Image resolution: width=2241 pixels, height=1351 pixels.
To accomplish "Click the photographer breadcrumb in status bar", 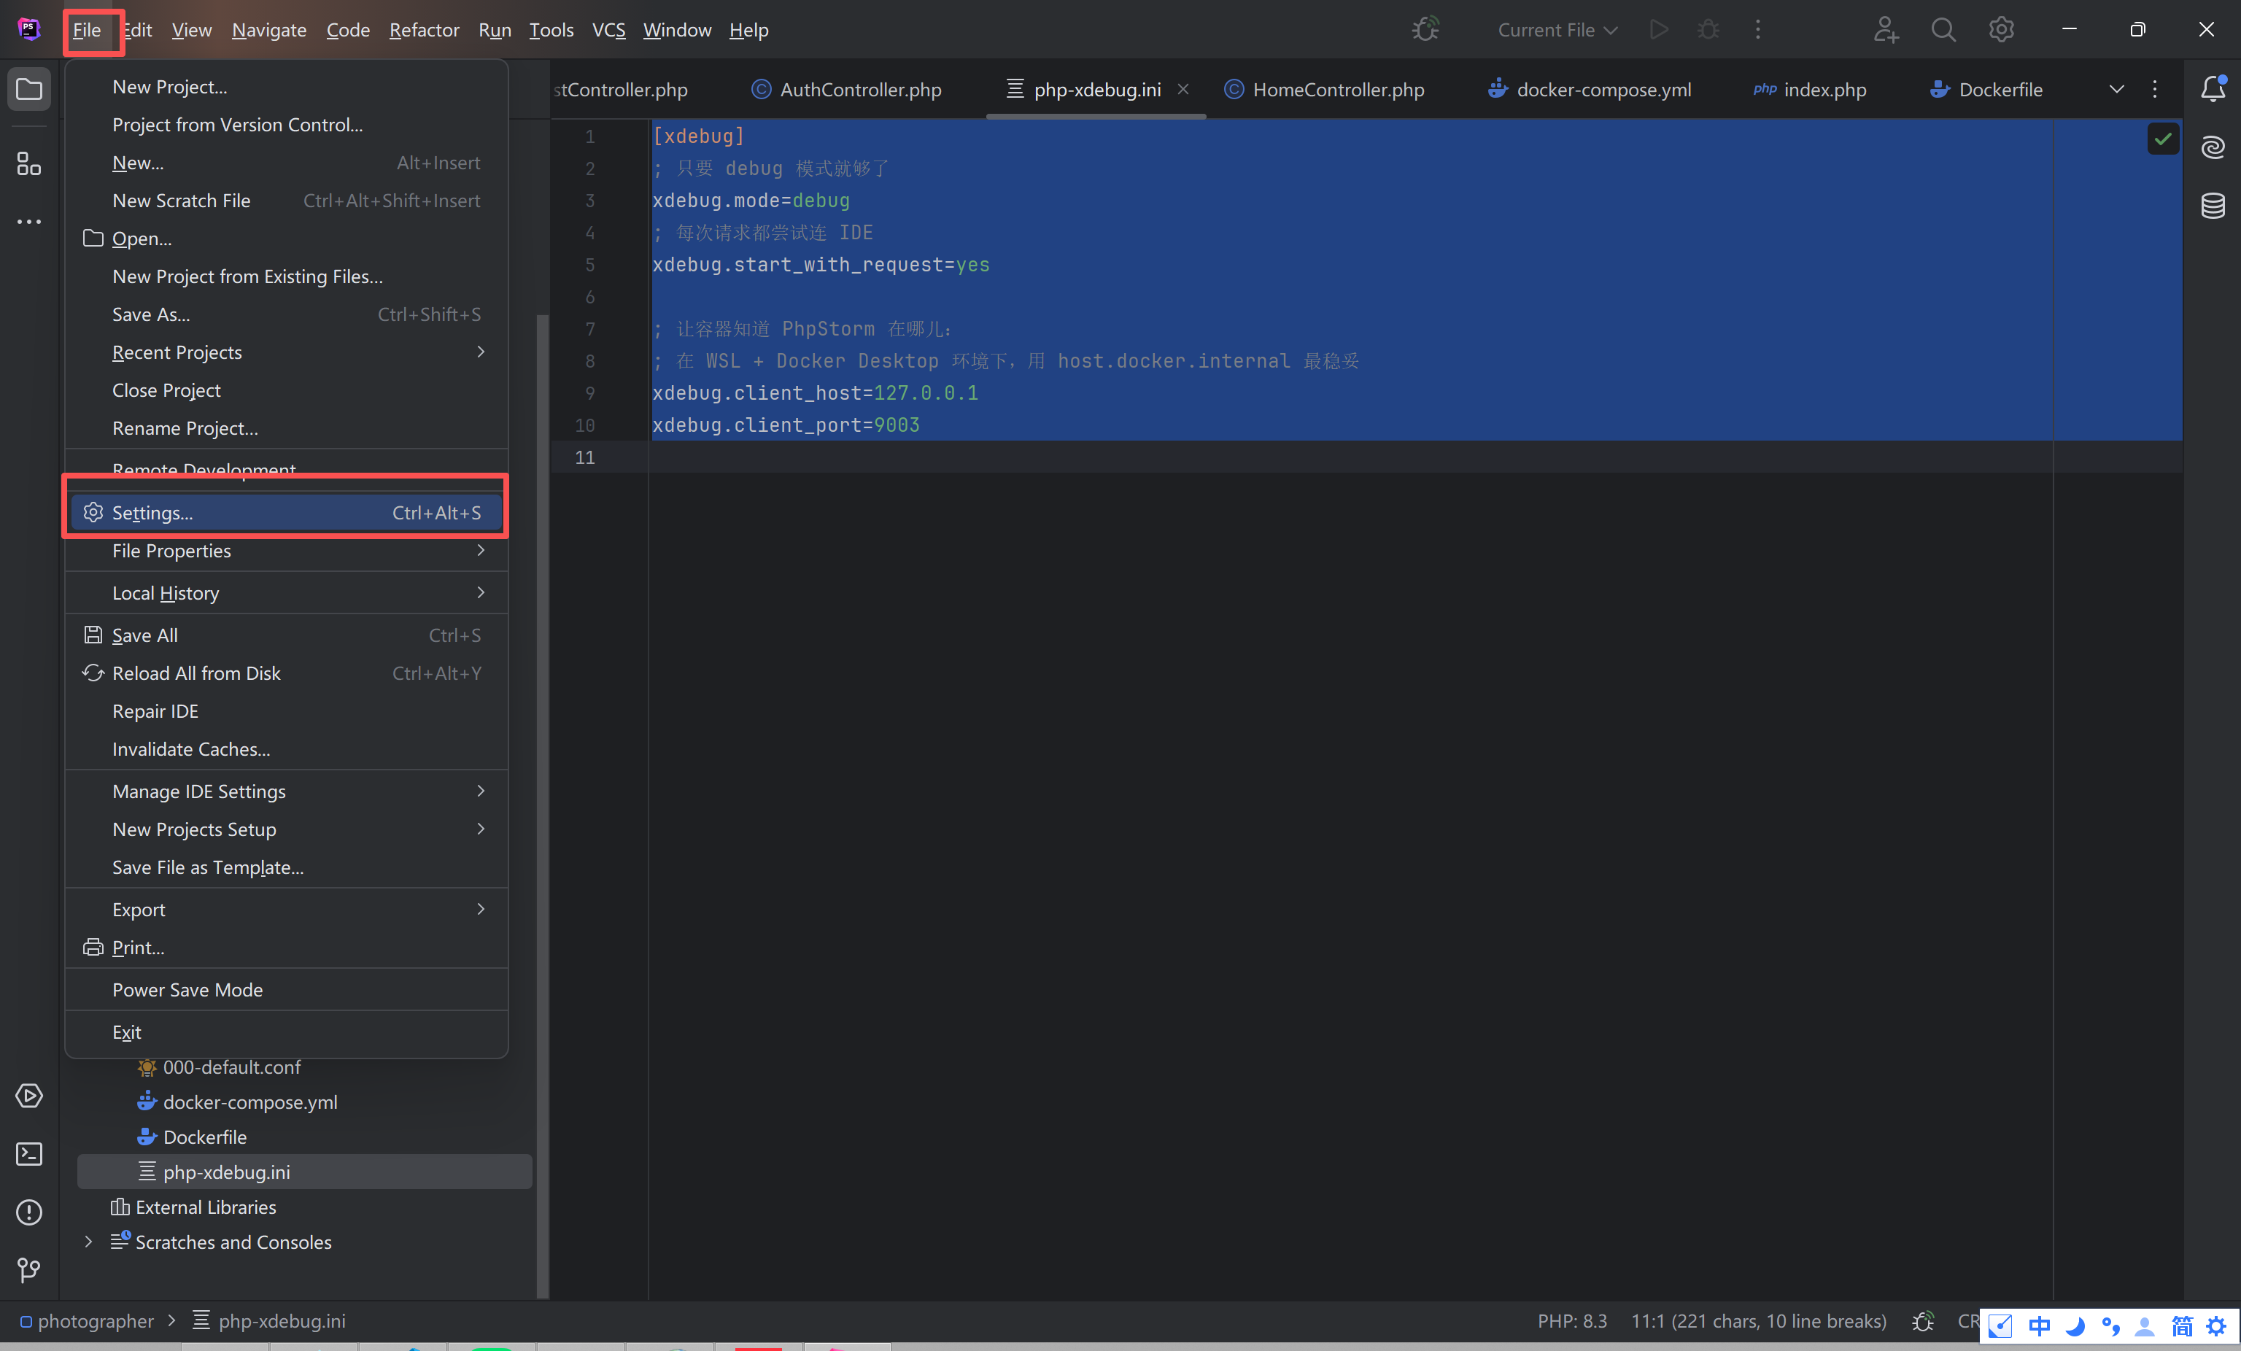I will coord(96,1321).
